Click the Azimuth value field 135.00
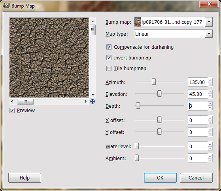Image resolution: width=221 pixels, height=191 pixels. click(x=198, y=82)
